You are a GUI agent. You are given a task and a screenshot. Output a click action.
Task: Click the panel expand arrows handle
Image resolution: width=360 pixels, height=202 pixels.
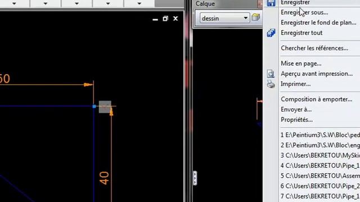(x=195, y=178)
